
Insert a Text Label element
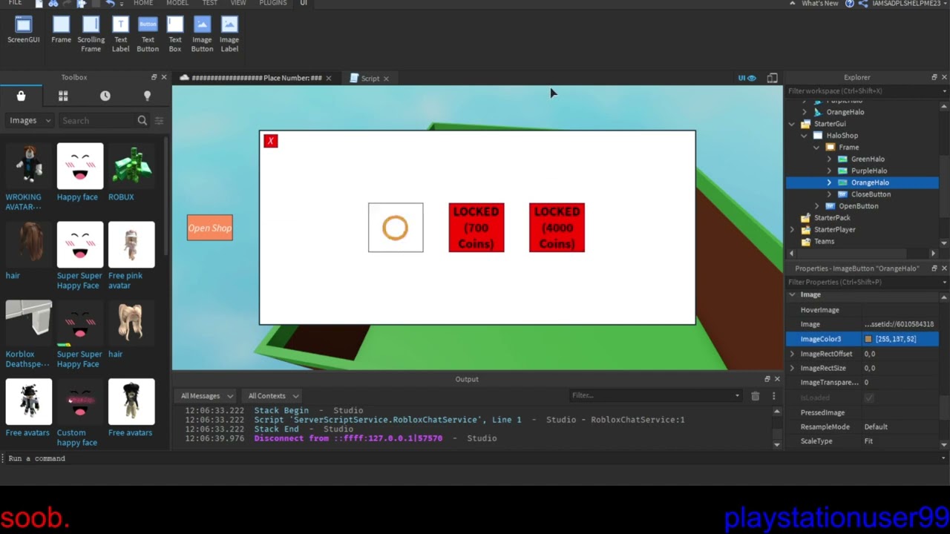(x=120, y=34)
